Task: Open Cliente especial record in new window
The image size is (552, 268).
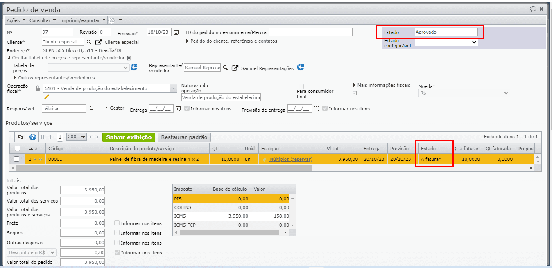Action: point(98,42)
